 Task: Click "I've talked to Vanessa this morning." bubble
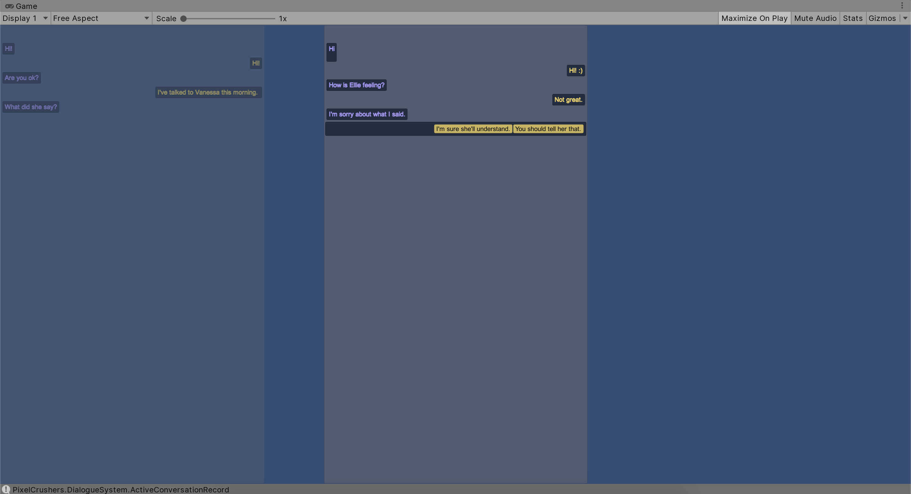[208, 92]
